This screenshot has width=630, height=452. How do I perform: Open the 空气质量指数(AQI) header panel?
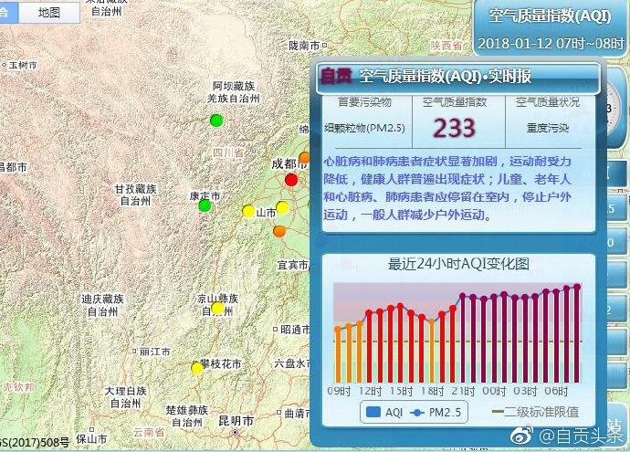(x=550, y=16)
